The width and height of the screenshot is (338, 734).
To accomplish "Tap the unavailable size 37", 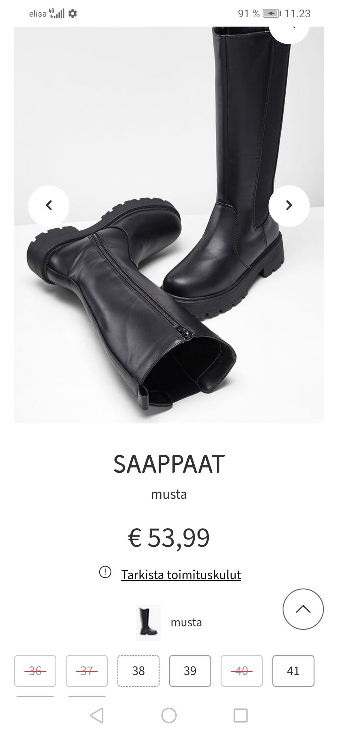I will (87, 671).
